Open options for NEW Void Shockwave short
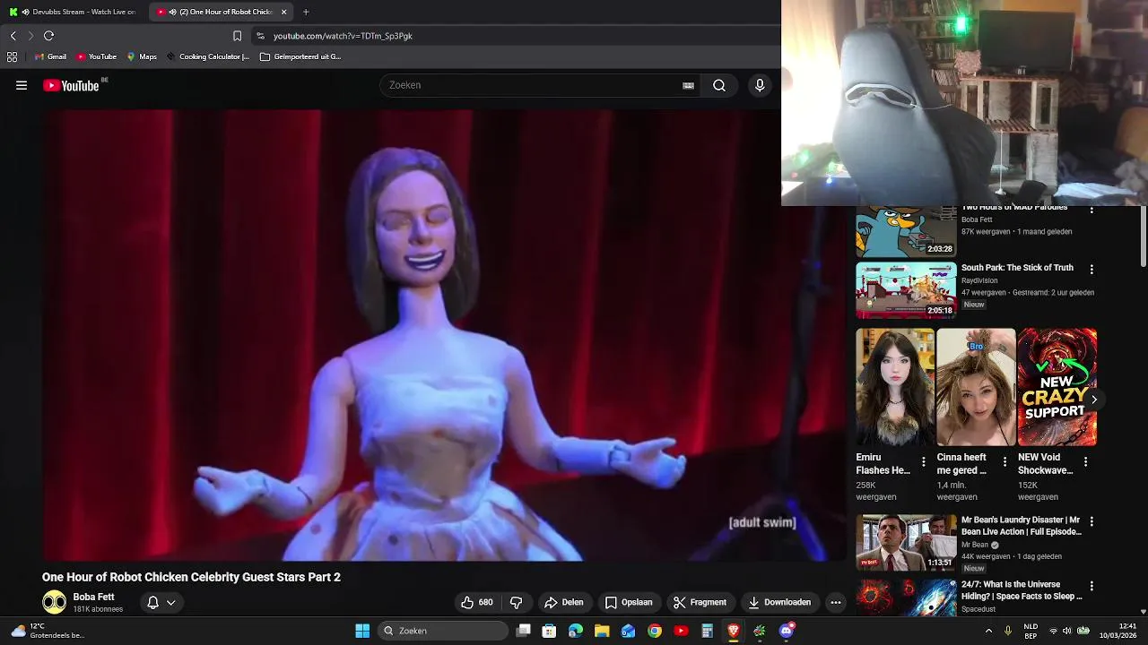 [x=1085, y=462]
